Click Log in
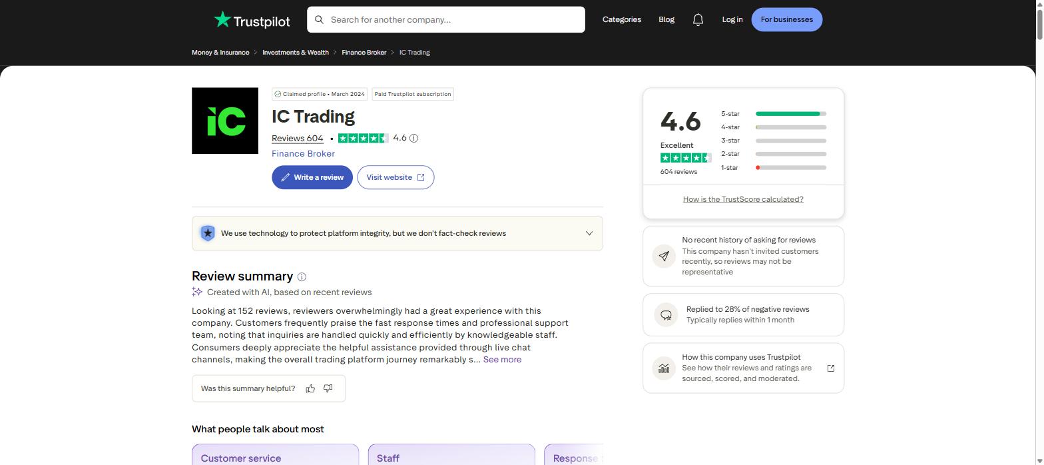 (732, 19)
